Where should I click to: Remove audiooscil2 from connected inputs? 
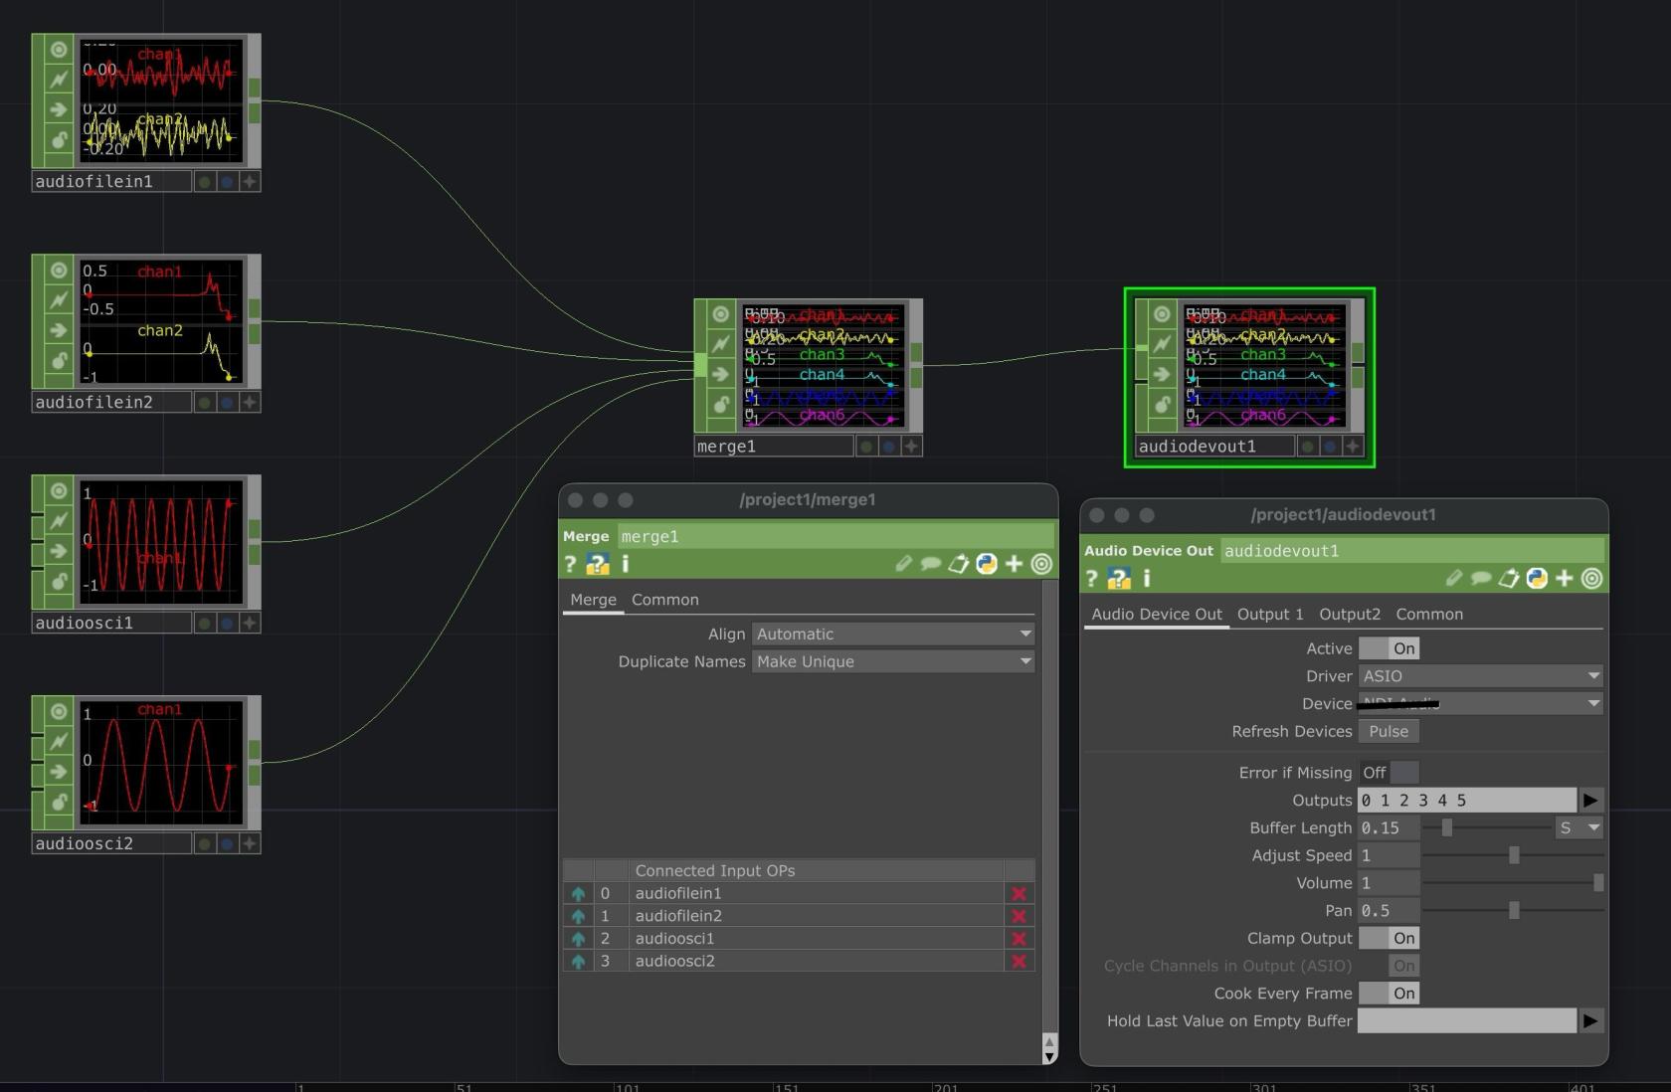point(1019,961)
